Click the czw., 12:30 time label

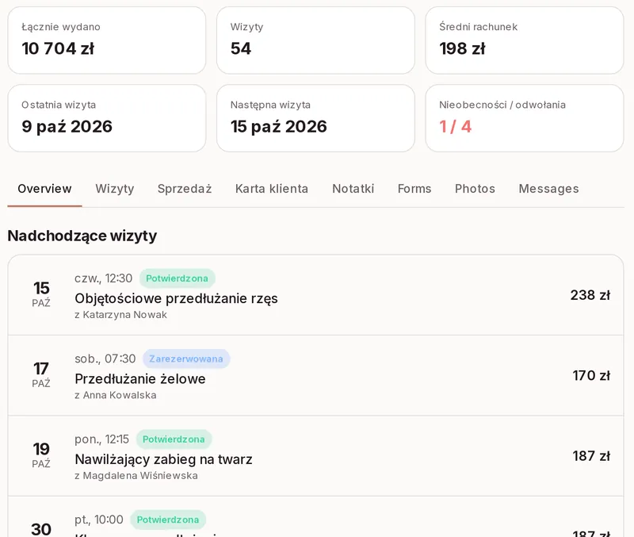click(104, 278)
